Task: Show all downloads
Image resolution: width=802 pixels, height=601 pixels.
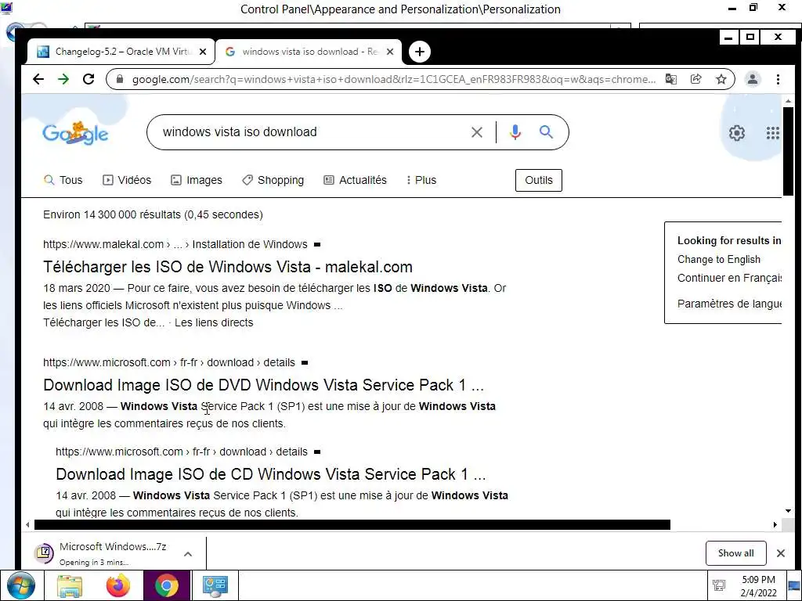Action: point(735,553)
